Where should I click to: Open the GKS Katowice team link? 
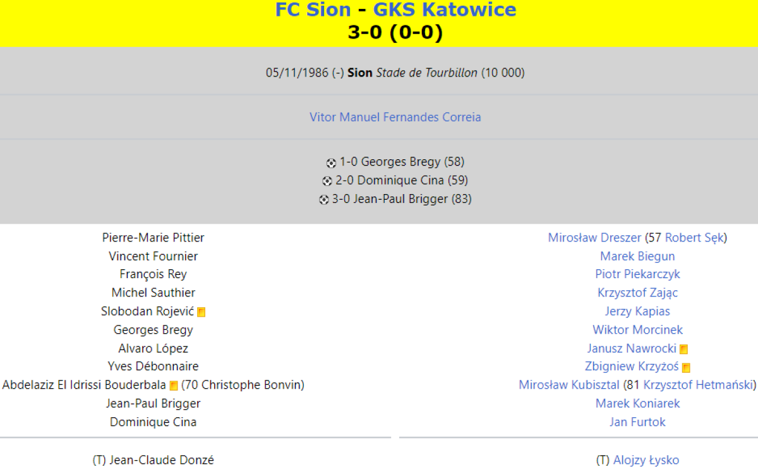pos(445,10)
